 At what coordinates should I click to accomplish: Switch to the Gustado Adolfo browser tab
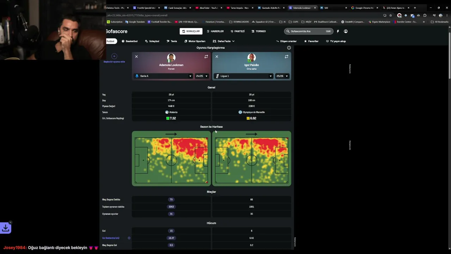(270, 8)
